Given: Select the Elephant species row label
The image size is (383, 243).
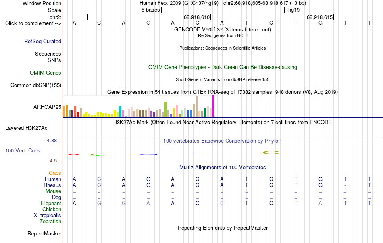Looking at the screenshot, I should [51, 204].
